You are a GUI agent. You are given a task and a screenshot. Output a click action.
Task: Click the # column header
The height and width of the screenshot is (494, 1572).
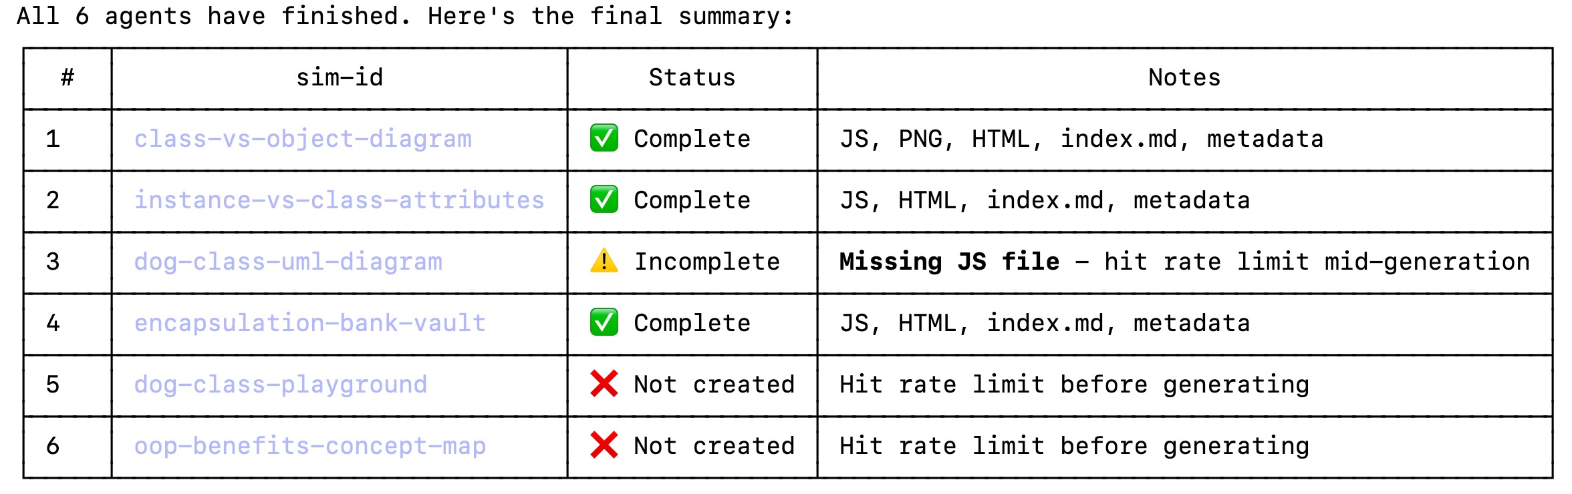click(x=68, y=78)
